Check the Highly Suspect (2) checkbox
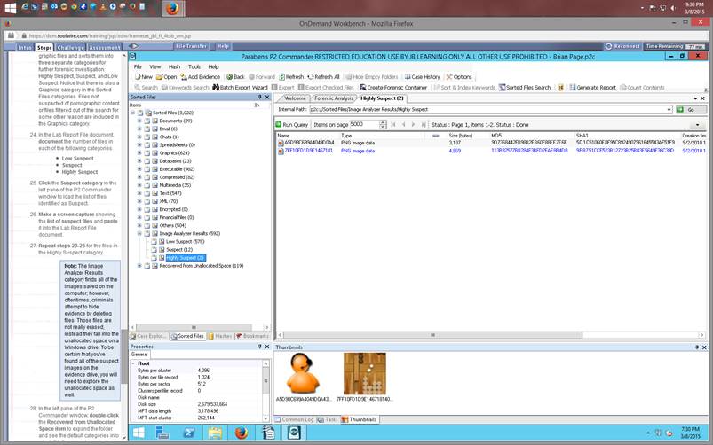713x445 pixels. pos(154,258)
